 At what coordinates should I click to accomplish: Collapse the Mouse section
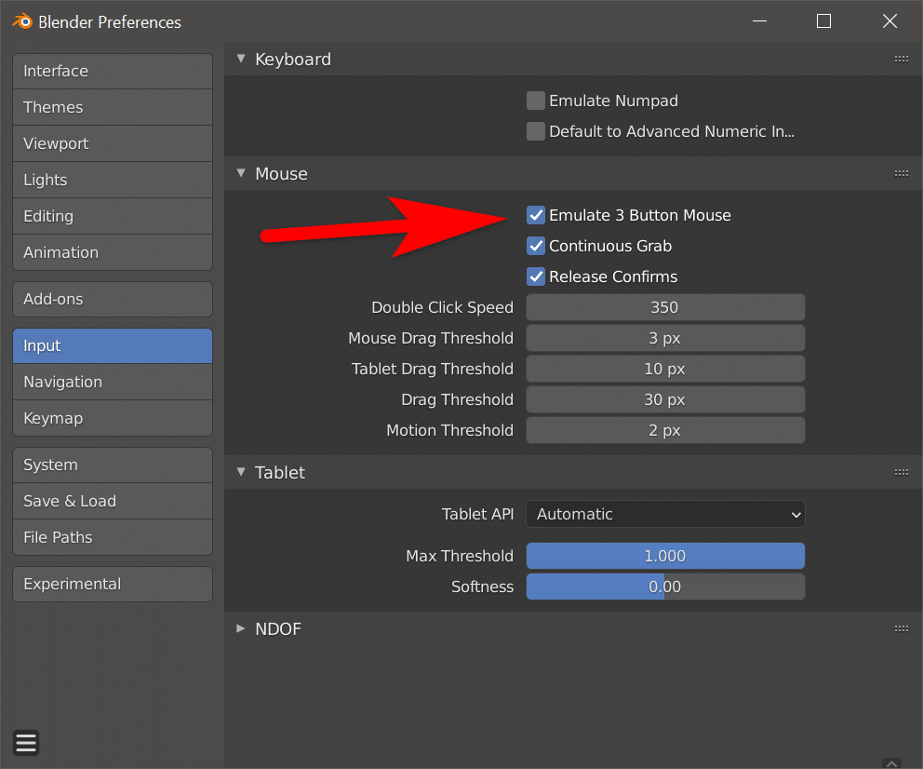[241, 174]
